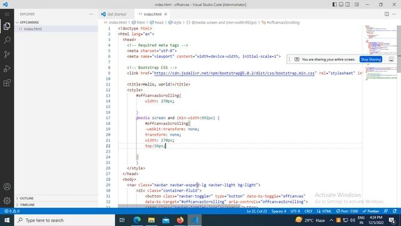Viewport: 401px width, 226px height.
Task: Click the Stop Sharing button
Action: click(x=370, y=59)
